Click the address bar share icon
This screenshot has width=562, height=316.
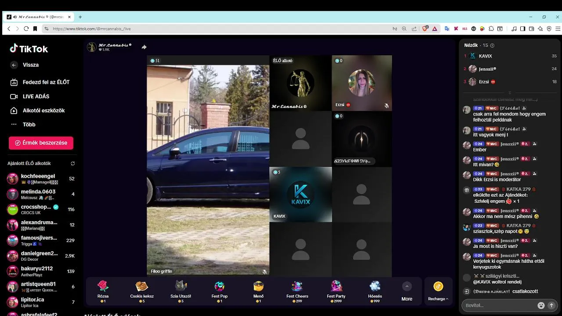point(414,29)
